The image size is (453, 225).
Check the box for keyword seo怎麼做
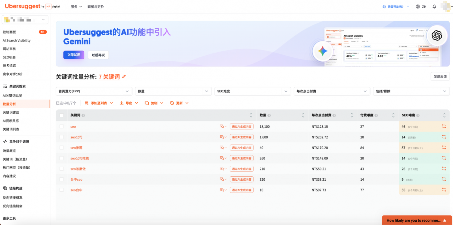click(61, 169)
